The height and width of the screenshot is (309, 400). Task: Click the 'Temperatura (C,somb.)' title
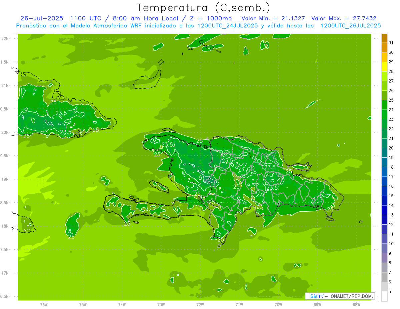coord(203,8)
